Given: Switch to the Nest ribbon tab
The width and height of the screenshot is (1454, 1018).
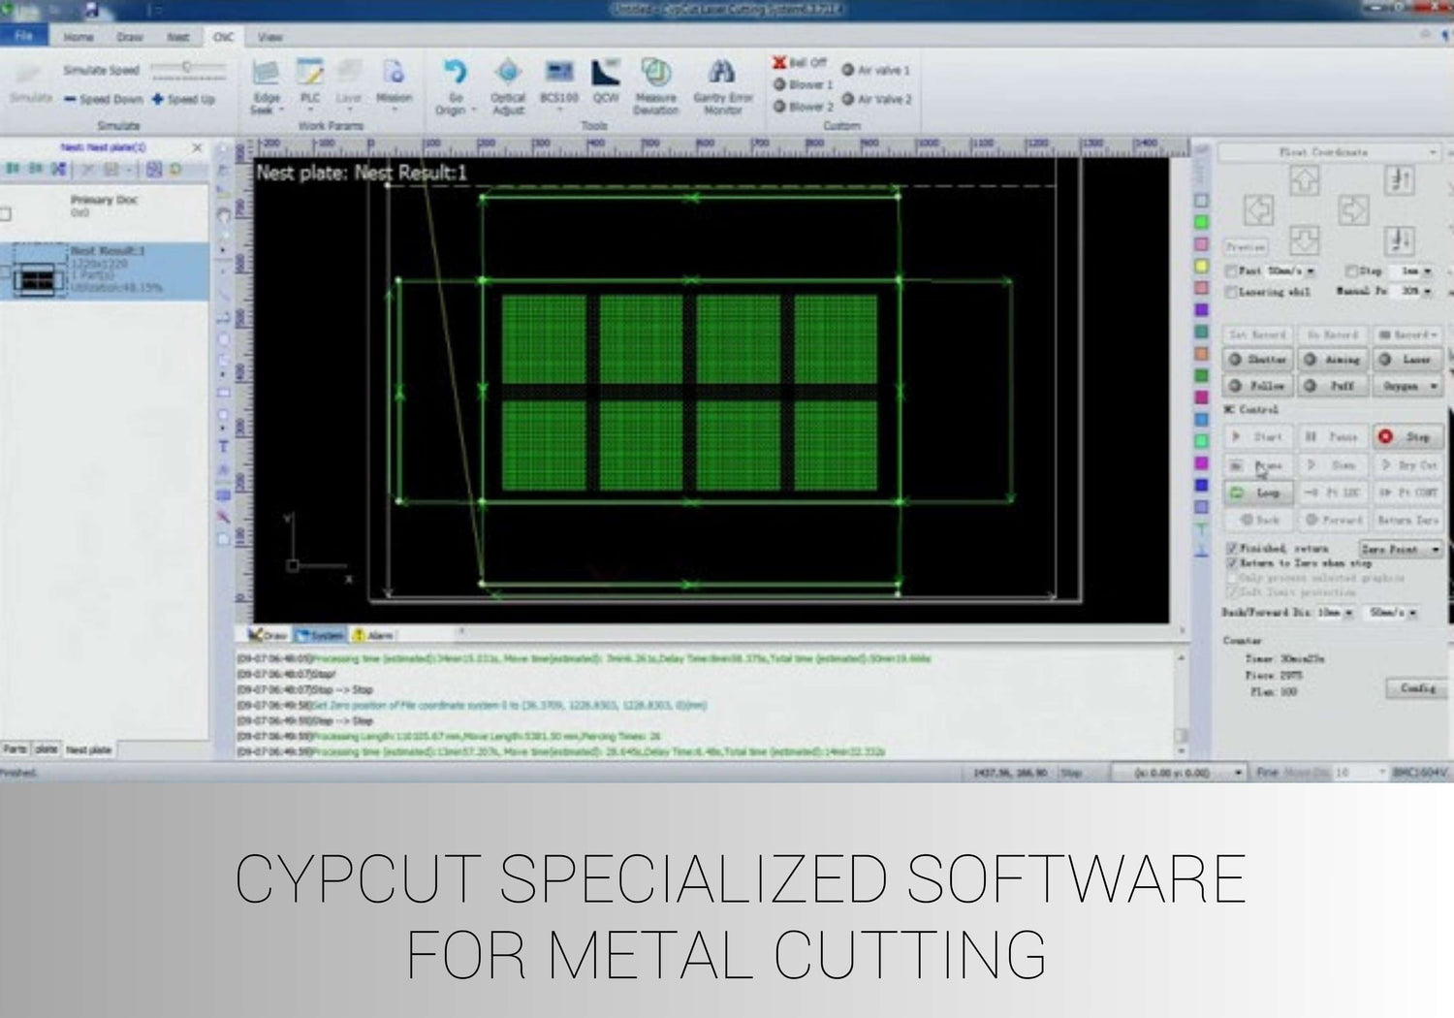Looking at the screenshot, I should [x=178, y=37].
